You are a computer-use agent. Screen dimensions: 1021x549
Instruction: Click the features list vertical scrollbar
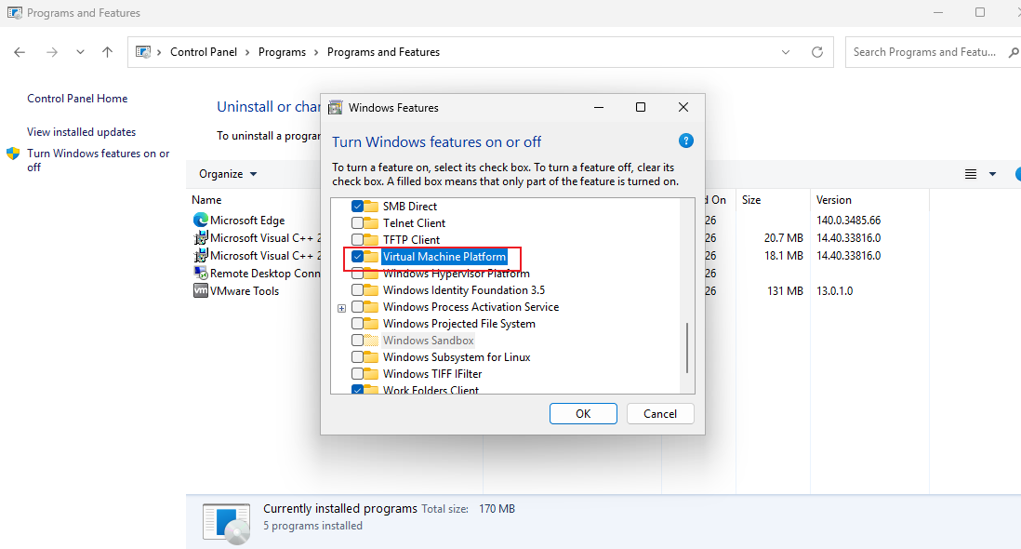[x=687, y=348]
